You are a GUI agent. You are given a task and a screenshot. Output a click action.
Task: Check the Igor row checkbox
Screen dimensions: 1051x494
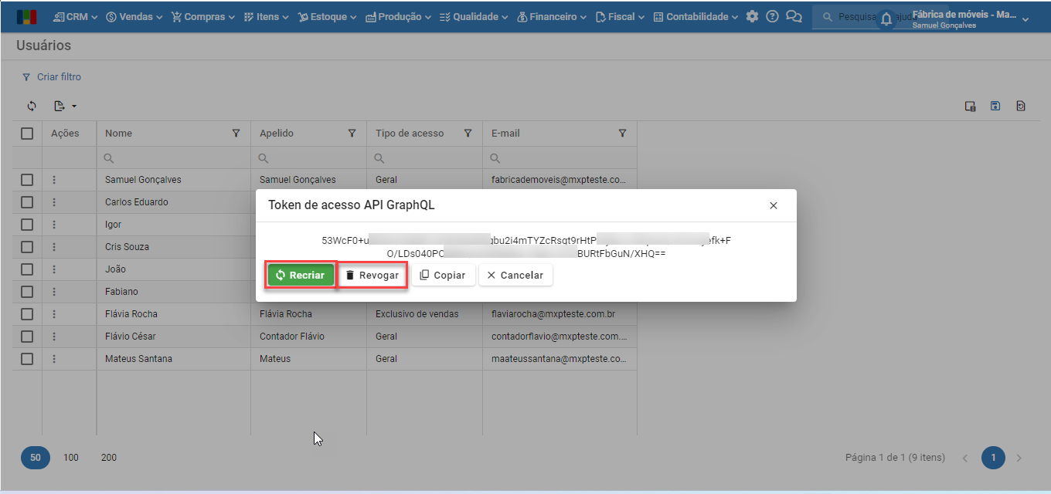[27, 225]
